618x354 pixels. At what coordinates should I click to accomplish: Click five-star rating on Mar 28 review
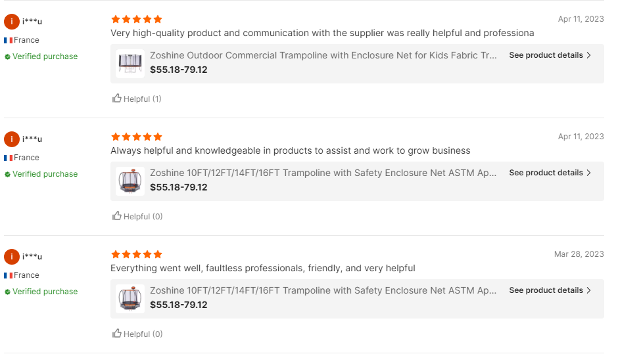[137, 254]
